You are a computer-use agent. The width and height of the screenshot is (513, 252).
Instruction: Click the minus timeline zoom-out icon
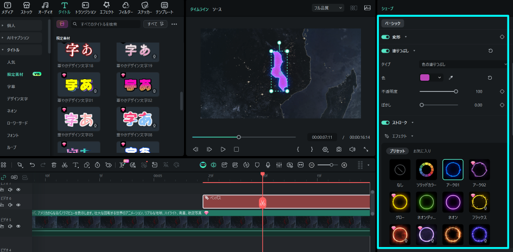click(x=312, y=165)
